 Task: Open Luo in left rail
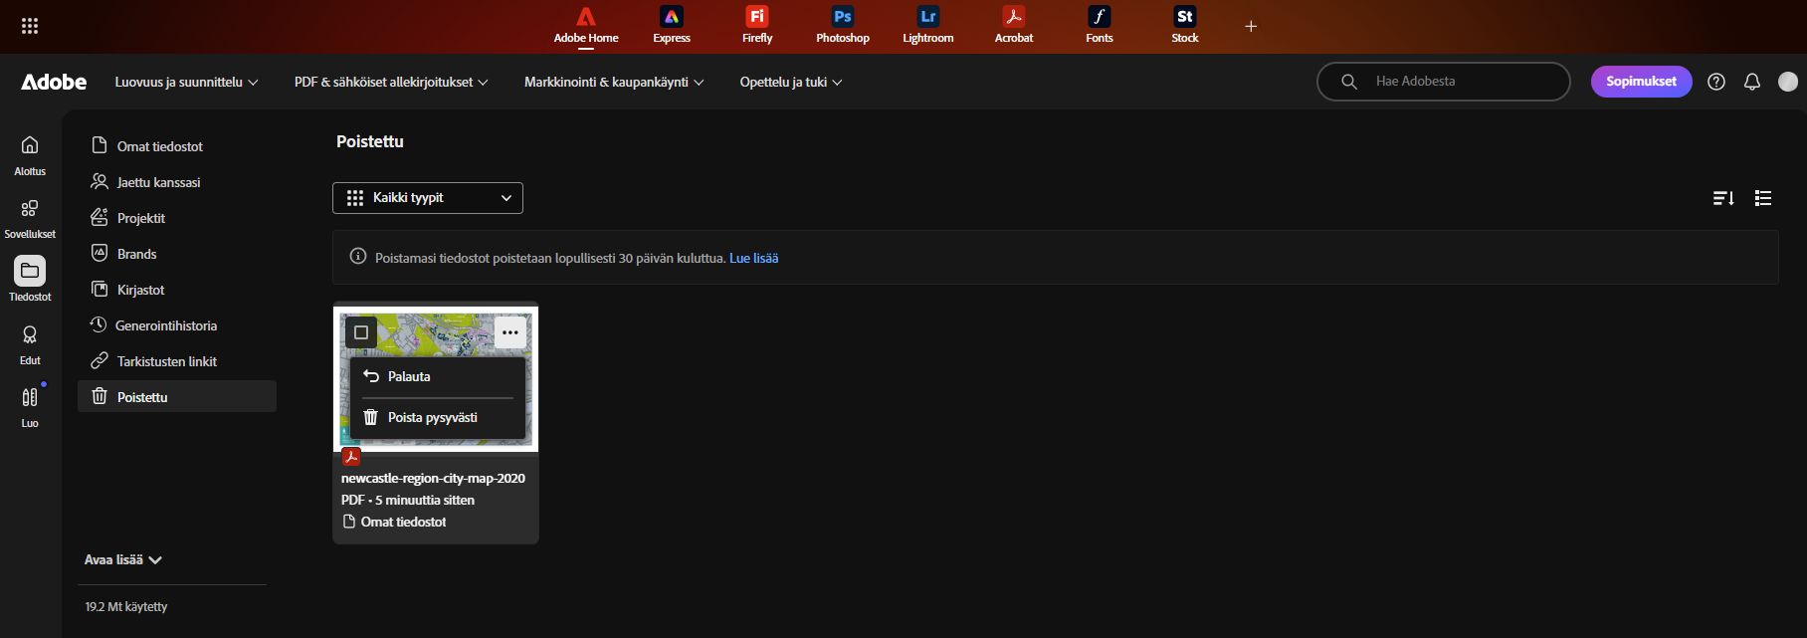(x=30, y=407)
